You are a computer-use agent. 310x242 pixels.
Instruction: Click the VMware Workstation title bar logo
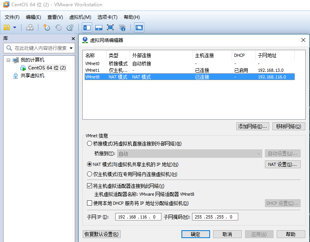(6, 4)
